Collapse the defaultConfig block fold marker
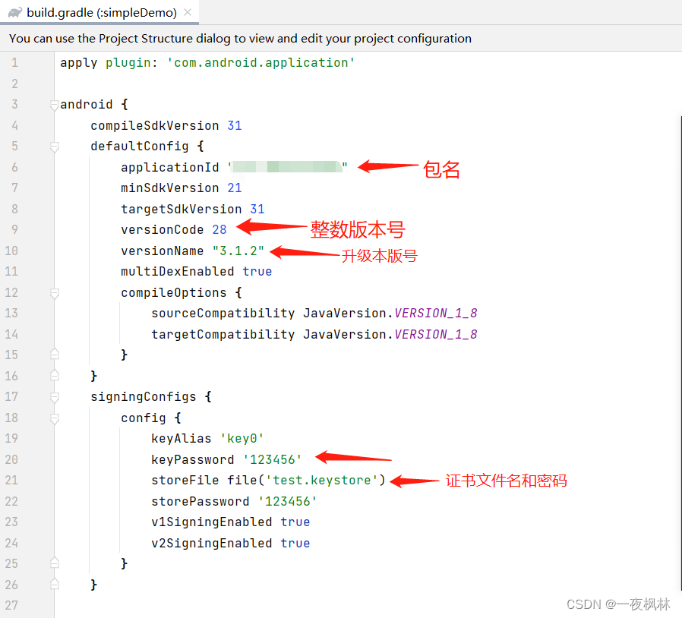Screen dimensions: 682x618 point(55,147)
